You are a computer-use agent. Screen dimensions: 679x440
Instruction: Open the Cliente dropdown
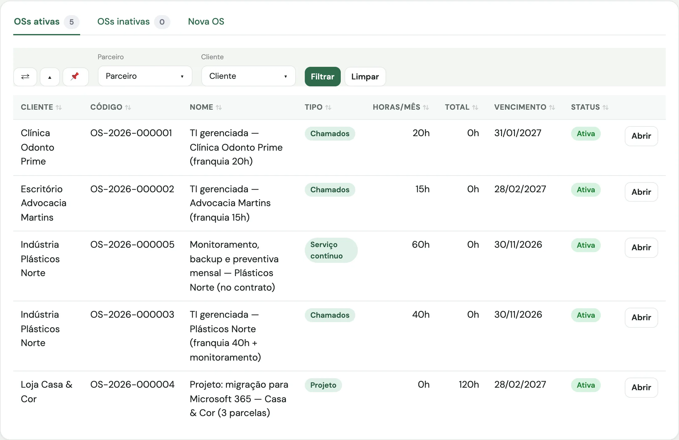pos(248,76)
